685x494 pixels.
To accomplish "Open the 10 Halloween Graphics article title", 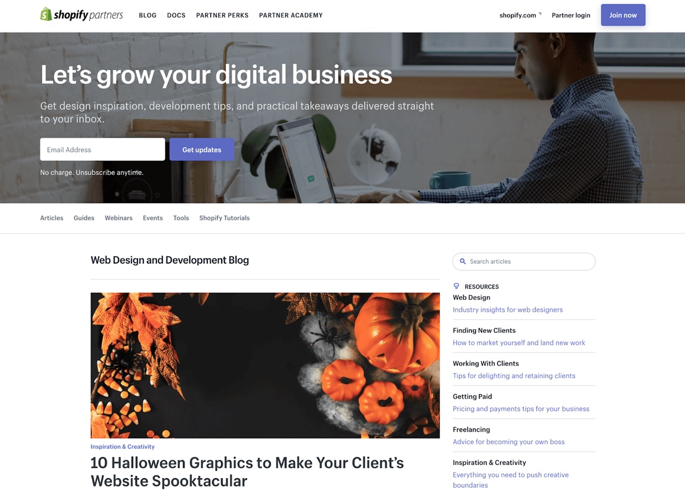I will click(x=247, y=472).
